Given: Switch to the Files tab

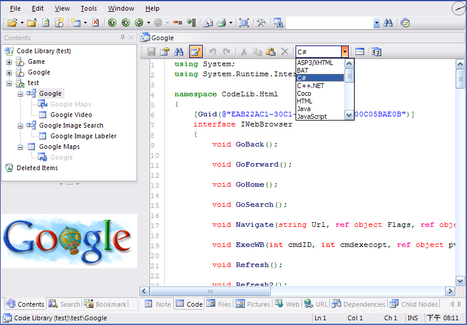Looking at the screenshot, I should 219,304.
